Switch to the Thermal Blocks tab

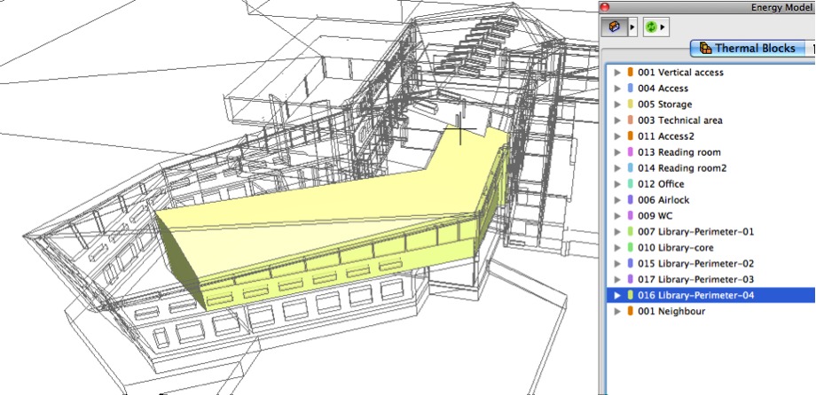click(748, 49)
